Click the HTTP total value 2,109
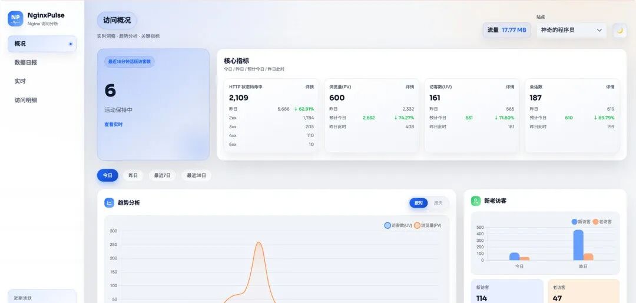The image size is (636, 303). pyautogui.click(x=238, y=98)
